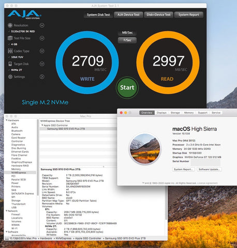Select Firewall under Network
This screenshot has height=248, width=237.
coord(16,214)
